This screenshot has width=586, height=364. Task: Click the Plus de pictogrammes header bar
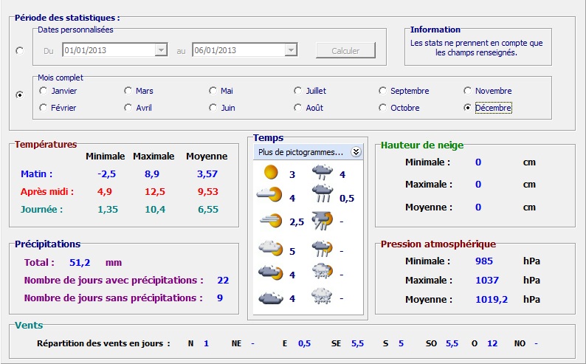click(308, 152)
